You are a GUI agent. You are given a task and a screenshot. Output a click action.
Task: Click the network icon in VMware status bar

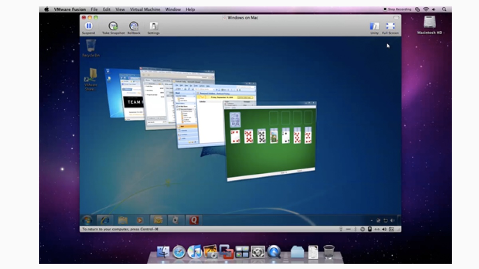(377, 229)
